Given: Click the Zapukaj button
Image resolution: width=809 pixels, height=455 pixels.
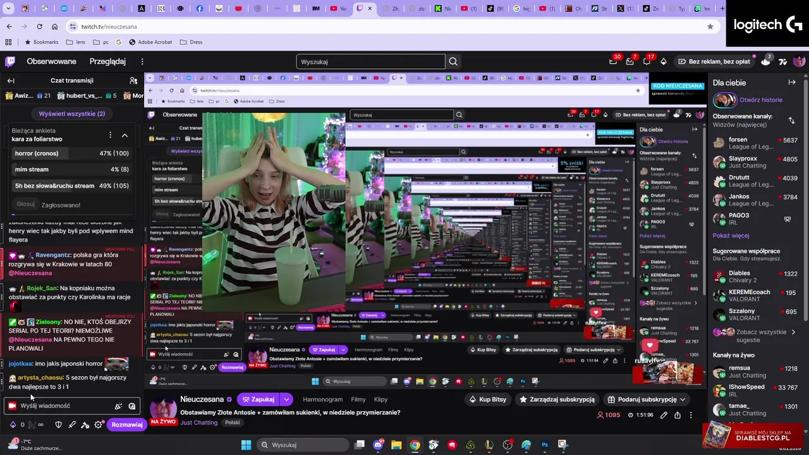Looking at the screenshot, I should pos(259,399).
